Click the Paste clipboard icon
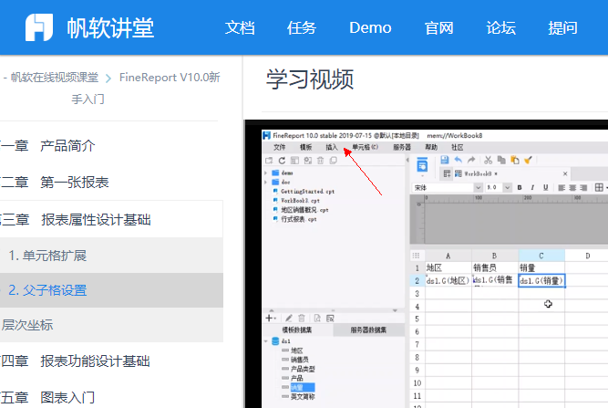The height and width of the screenshot is (408, 608). coord(514,160)
